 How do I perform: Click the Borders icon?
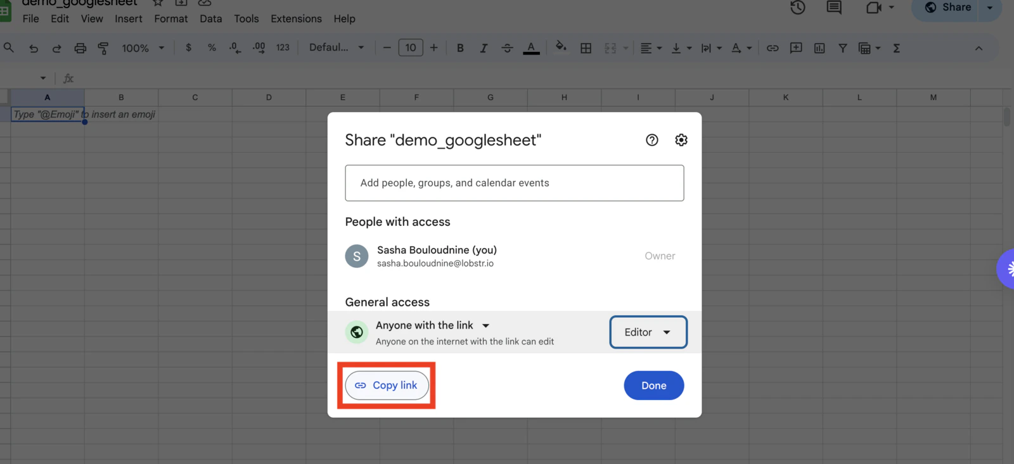coord(586,48)
